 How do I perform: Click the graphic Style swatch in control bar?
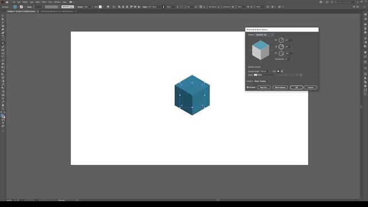[x=100, y=7]
